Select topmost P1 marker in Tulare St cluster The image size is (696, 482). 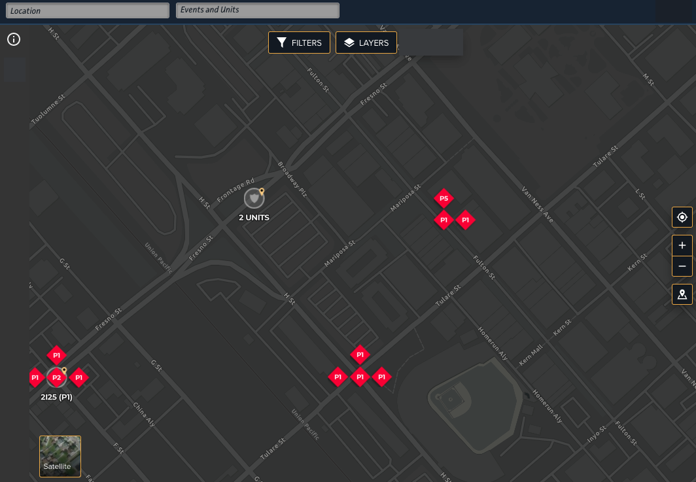pyautogui.click(x=359, y=355)
